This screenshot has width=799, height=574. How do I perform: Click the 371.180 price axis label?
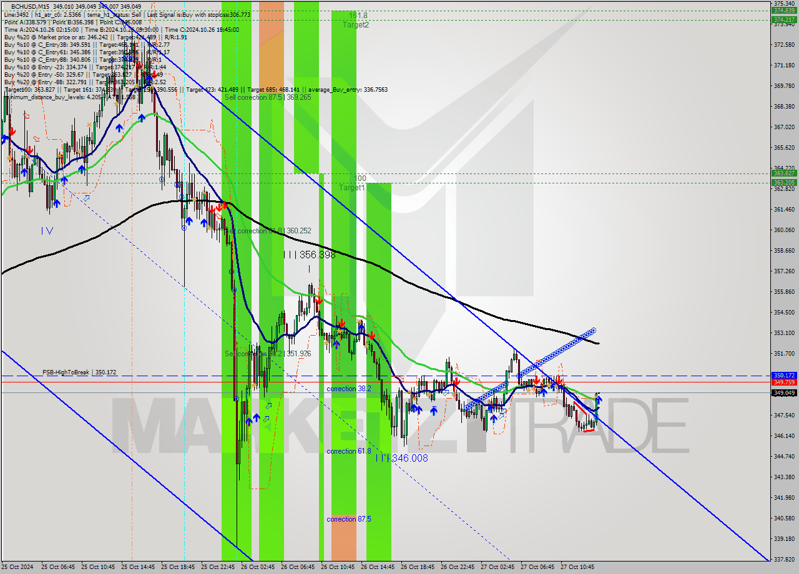784,66
